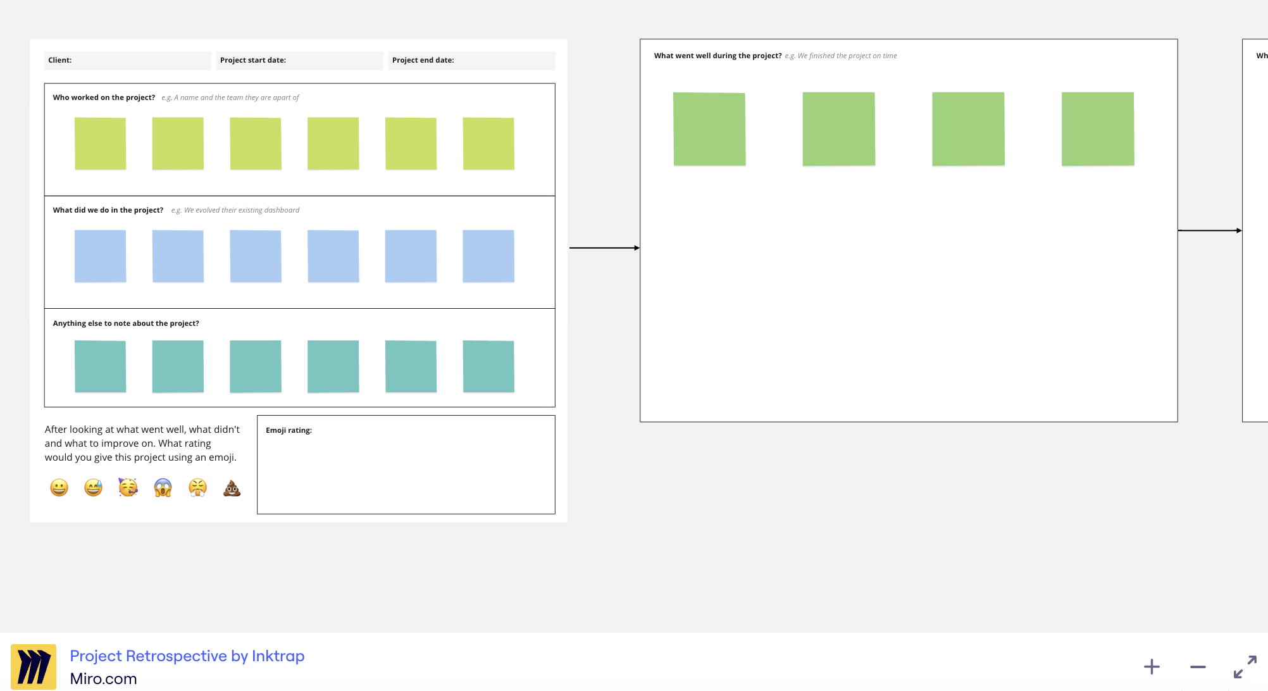The image size is (1268, 691).
Task: Select a green sticky in What went well panel
Action: (x=709, y=128)
